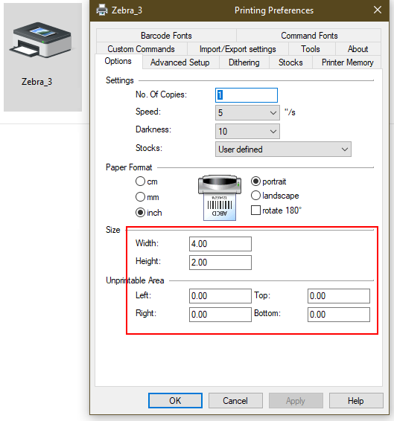Image resolution: width=394 pixels, height=421 pixels.
Task: Open the Custom Commands tab
Action: [x=142, y=49]
